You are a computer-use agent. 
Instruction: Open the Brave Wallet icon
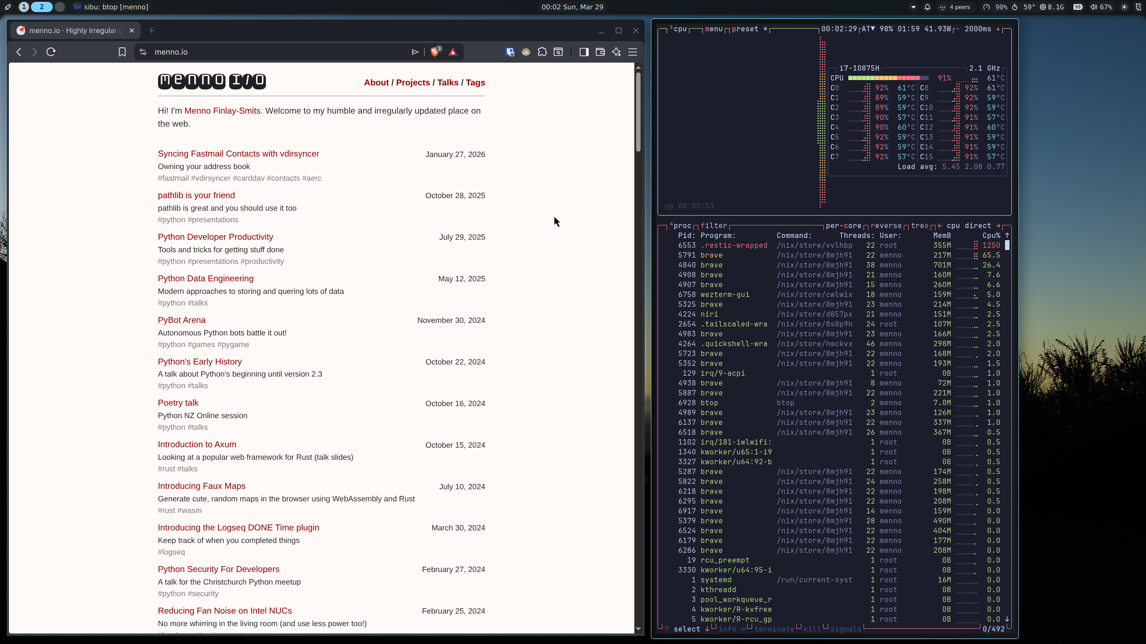[x=600, y=52]
